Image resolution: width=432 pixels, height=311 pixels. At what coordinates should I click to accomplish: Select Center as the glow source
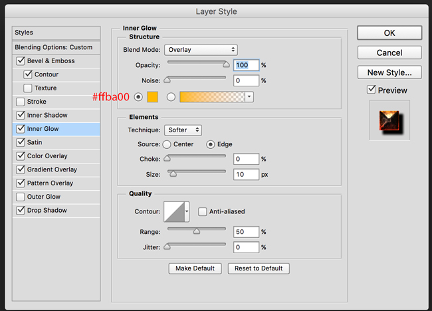click(x=167, y=144)
